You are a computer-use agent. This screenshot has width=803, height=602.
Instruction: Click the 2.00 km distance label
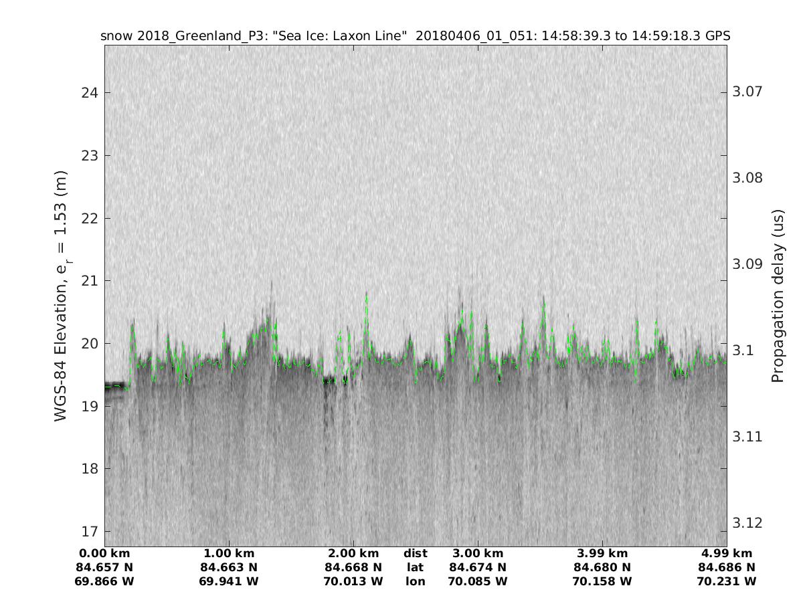(353, 553)
